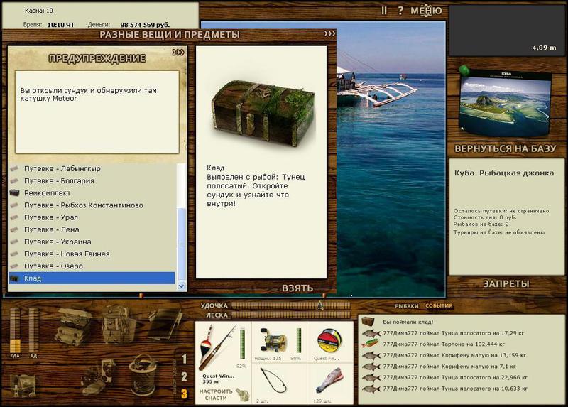This screenshot has height=407, width=568.
Task: Click the treasure chest picture
Action: tap(263, 113)
